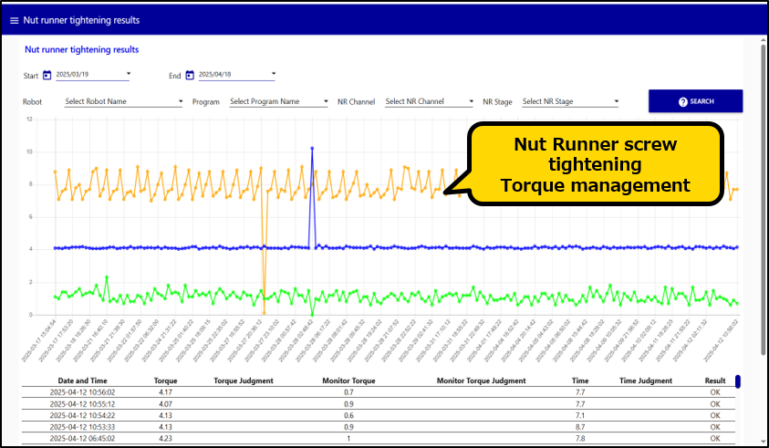Expand the Start date dropdown arrow
The height and width of the screenshot is (448, 769).
(129, 74)
